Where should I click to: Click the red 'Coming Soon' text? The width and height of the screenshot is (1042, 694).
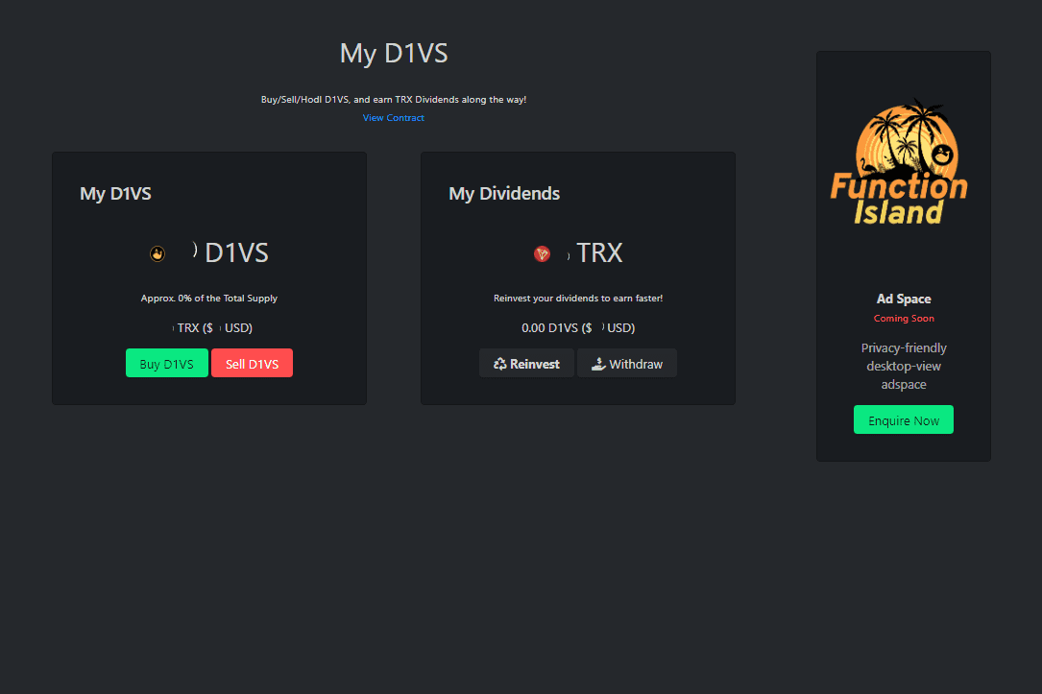point(903,319)
